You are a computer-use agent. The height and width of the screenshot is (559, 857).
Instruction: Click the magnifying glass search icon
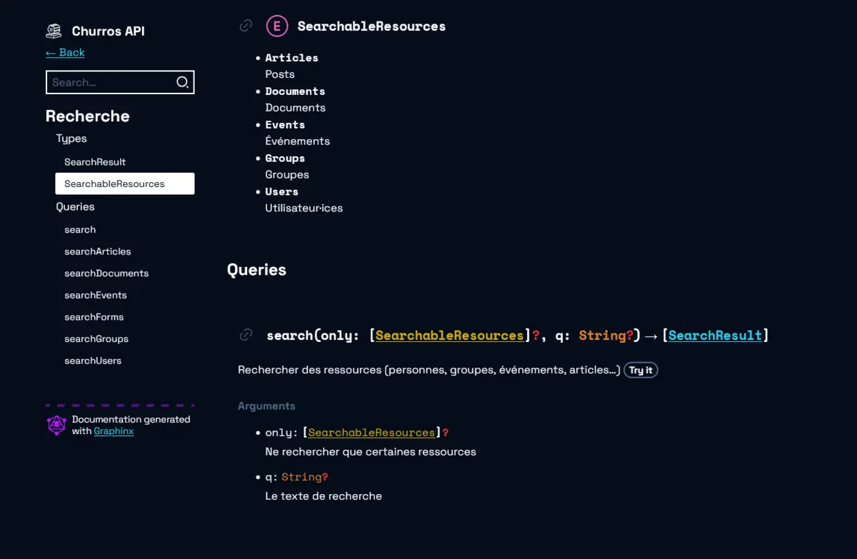pyautogui.click(x=182, y=82)
